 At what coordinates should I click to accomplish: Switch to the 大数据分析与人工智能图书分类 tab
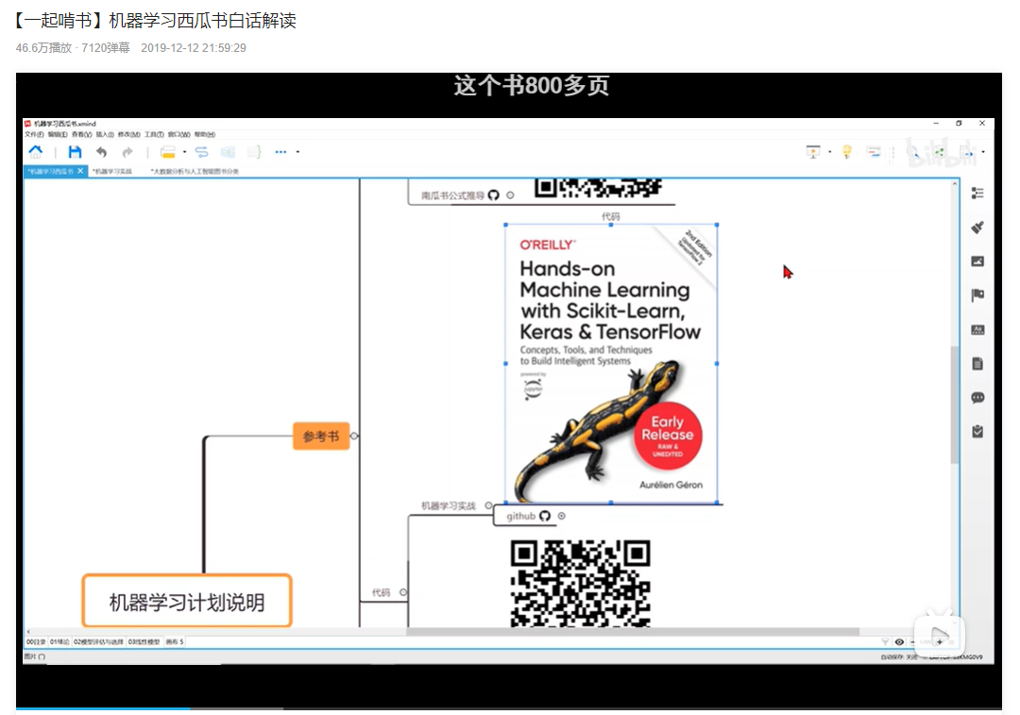(x=195, y=171)
